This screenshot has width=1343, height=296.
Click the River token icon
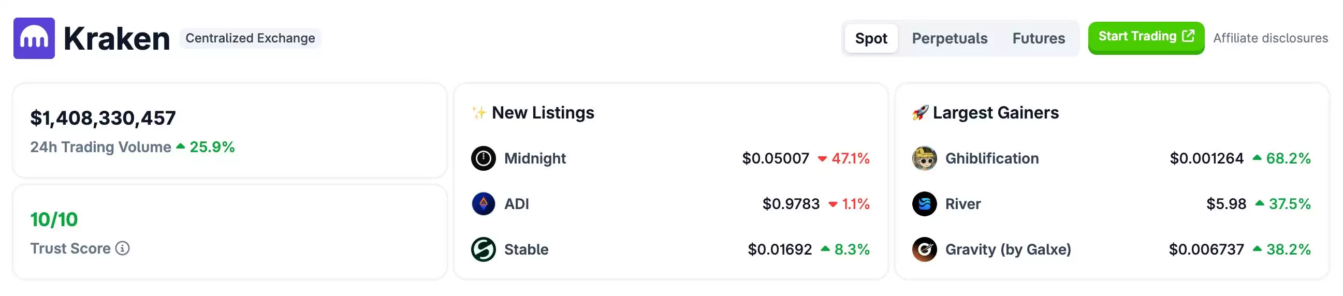[x=924, y=204]
